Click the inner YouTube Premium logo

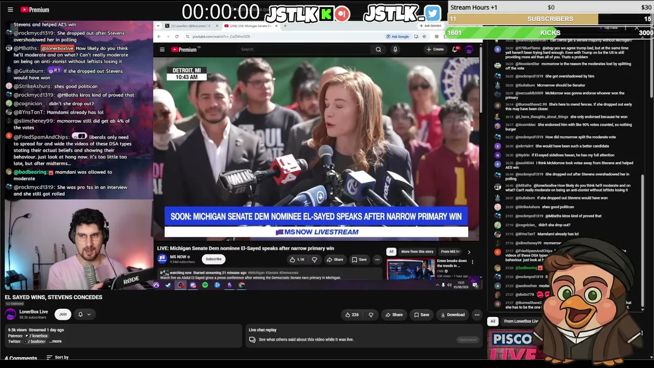pyautogui.click(x=184, y=50)
